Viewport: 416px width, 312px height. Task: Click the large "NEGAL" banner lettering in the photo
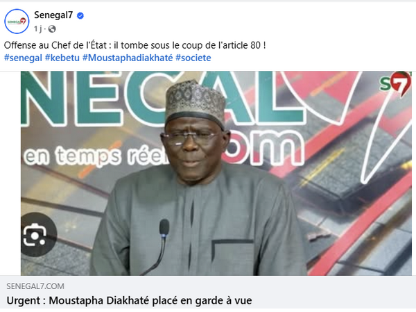162,98
